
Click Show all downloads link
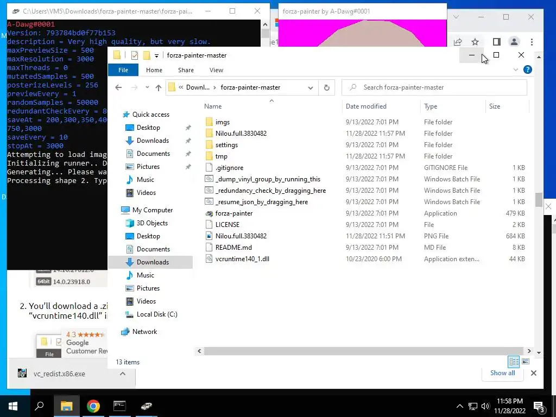[502, 372]
